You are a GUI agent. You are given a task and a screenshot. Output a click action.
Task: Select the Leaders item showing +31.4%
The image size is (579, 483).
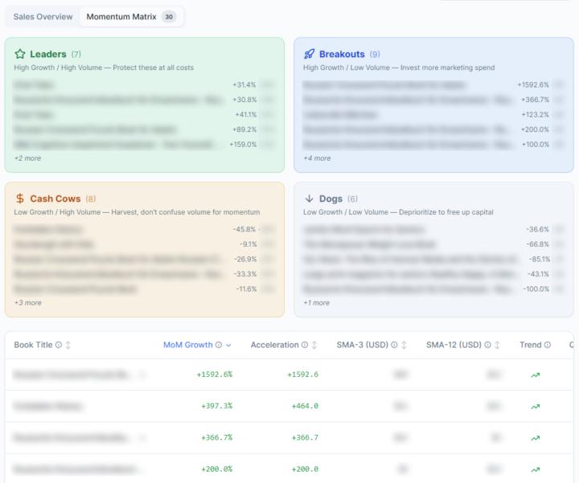pyautogui.click(x=144, y=85)
